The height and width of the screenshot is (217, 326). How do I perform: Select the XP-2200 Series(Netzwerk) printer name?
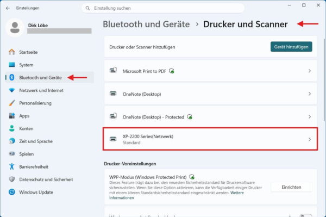pos(148,137)
